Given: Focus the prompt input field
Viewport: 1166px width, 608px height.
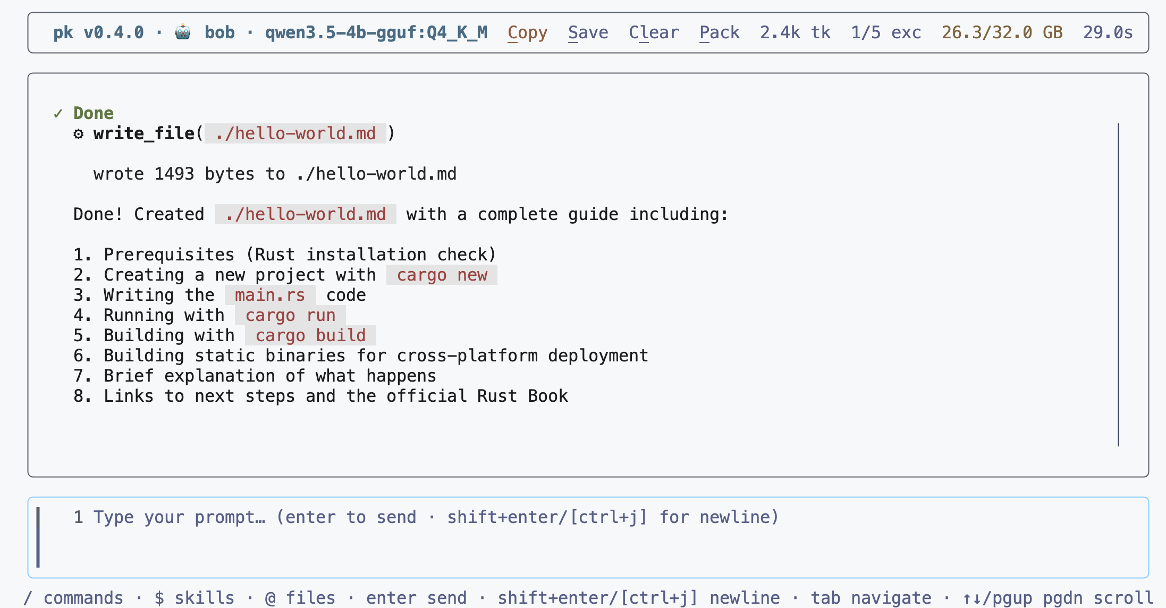Looking at the screenshot, I should [588, 537].
